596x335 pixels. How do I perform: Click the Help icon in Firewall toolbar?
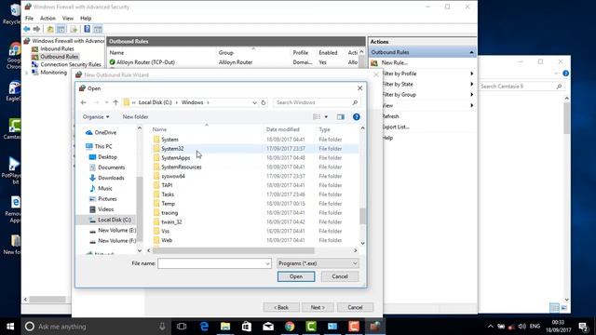(87, 29)
